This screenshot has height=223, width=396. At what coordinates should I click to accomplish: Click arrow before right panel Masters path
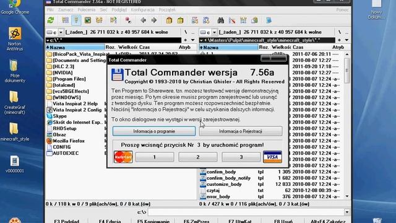(x=202, y=40)
